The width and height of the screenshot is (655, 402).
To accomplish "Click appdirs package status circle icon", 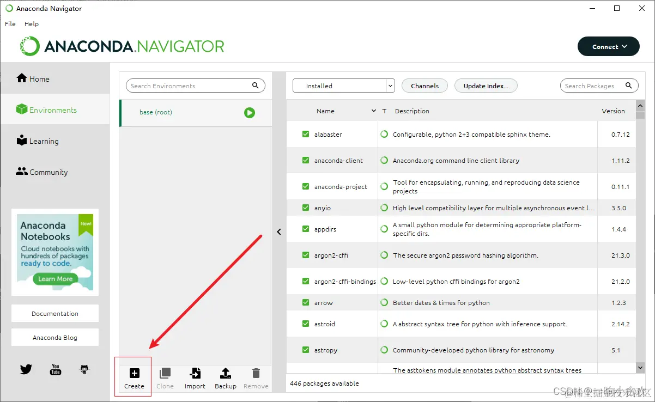I will [384, 229].
